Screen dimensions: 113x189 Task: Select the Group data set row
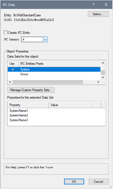tap(54, 74)
